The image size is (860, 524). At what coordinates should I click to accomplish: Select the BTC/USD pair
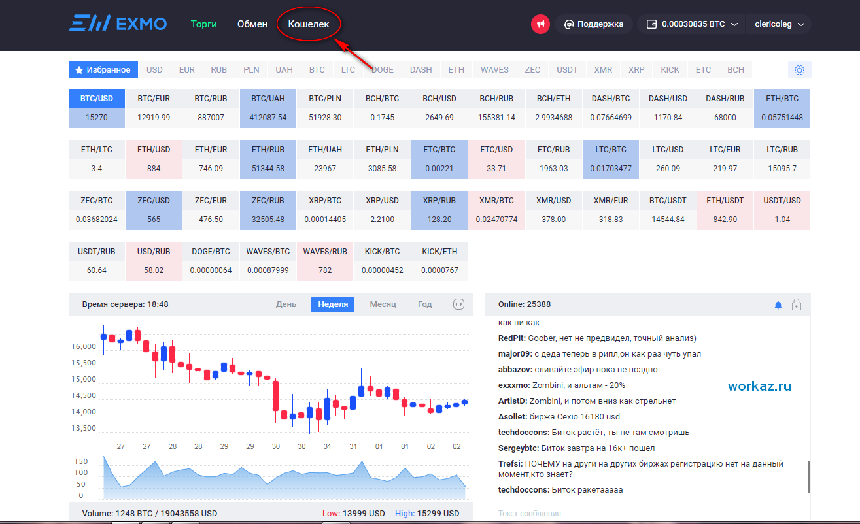[x=97, y=108]
